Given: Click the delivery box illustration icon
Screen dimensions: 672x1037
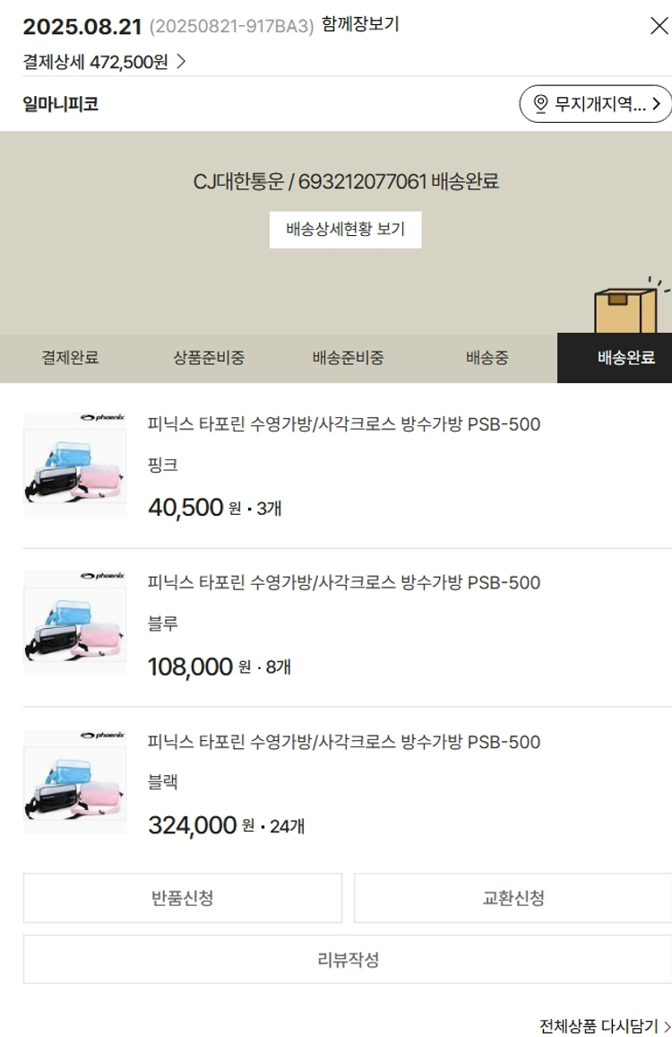Looking at the screenshot, I should 627,308.
